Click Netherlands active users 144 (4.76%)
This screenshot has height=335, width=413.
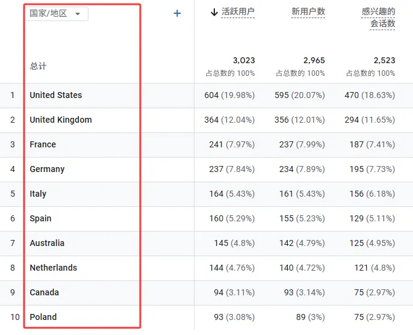[232, 268]
